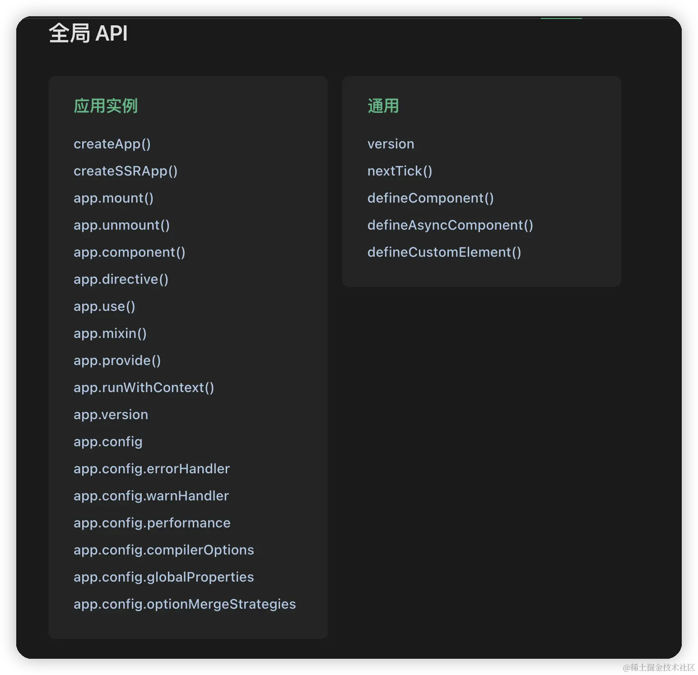
Task: Open app.mixin() API entry
Action: (110, 333)
